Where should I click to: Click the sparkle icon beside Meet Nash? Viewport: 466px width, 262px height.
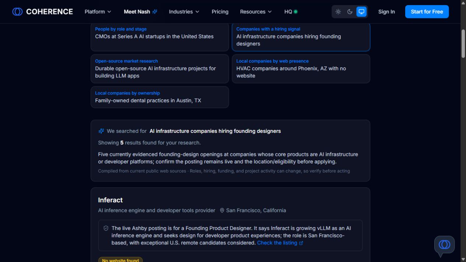[x=155, y=12]
